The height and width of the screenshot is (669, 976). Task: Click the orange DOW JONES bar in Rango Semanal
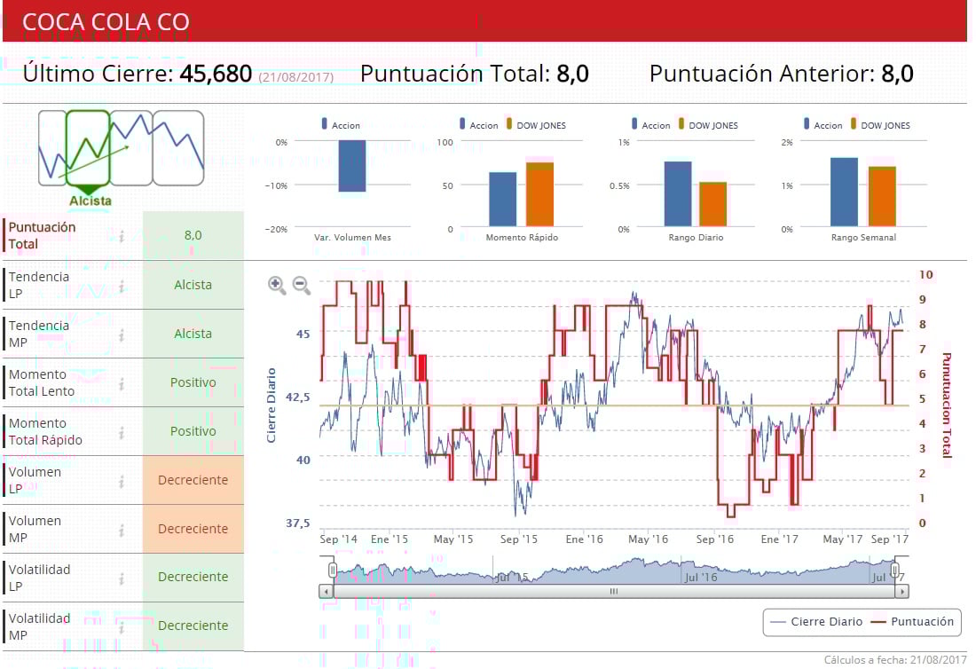[x=882, y=197]
